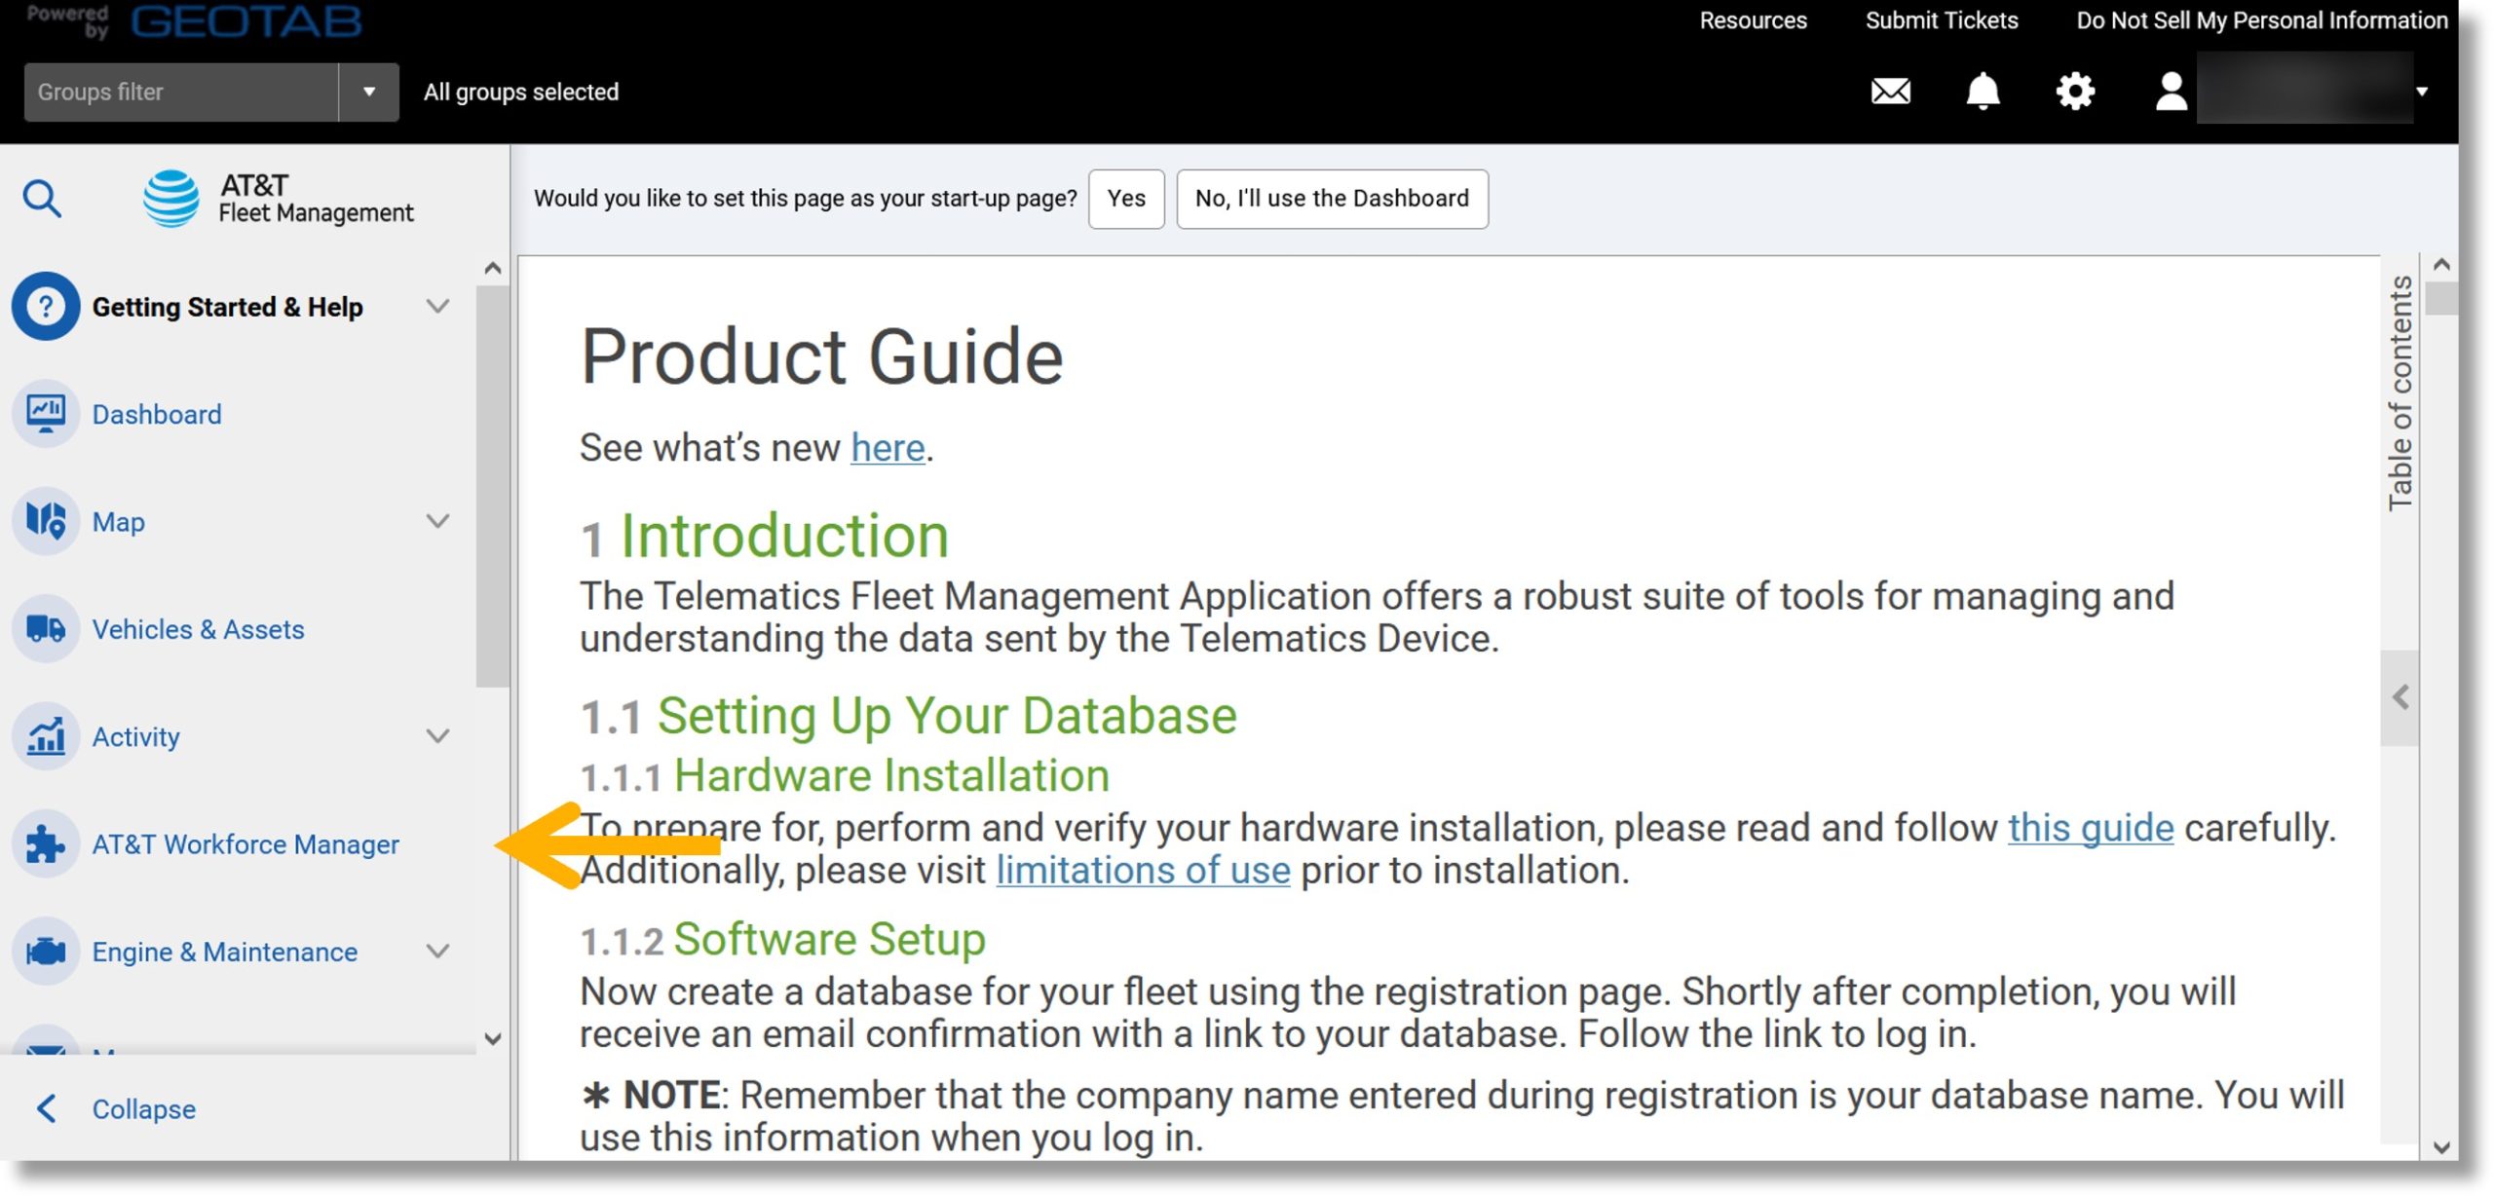Open Submit Tickets in the top bar
2494x1196 pixels.
[x=1941, y=20]
